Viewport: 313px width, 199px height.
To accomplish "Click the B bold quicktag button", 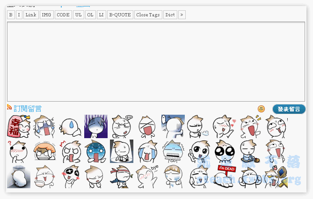I will [11, 15].
